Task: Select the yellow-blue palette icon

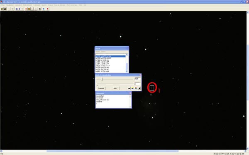Action: click(x=132, y=88)
